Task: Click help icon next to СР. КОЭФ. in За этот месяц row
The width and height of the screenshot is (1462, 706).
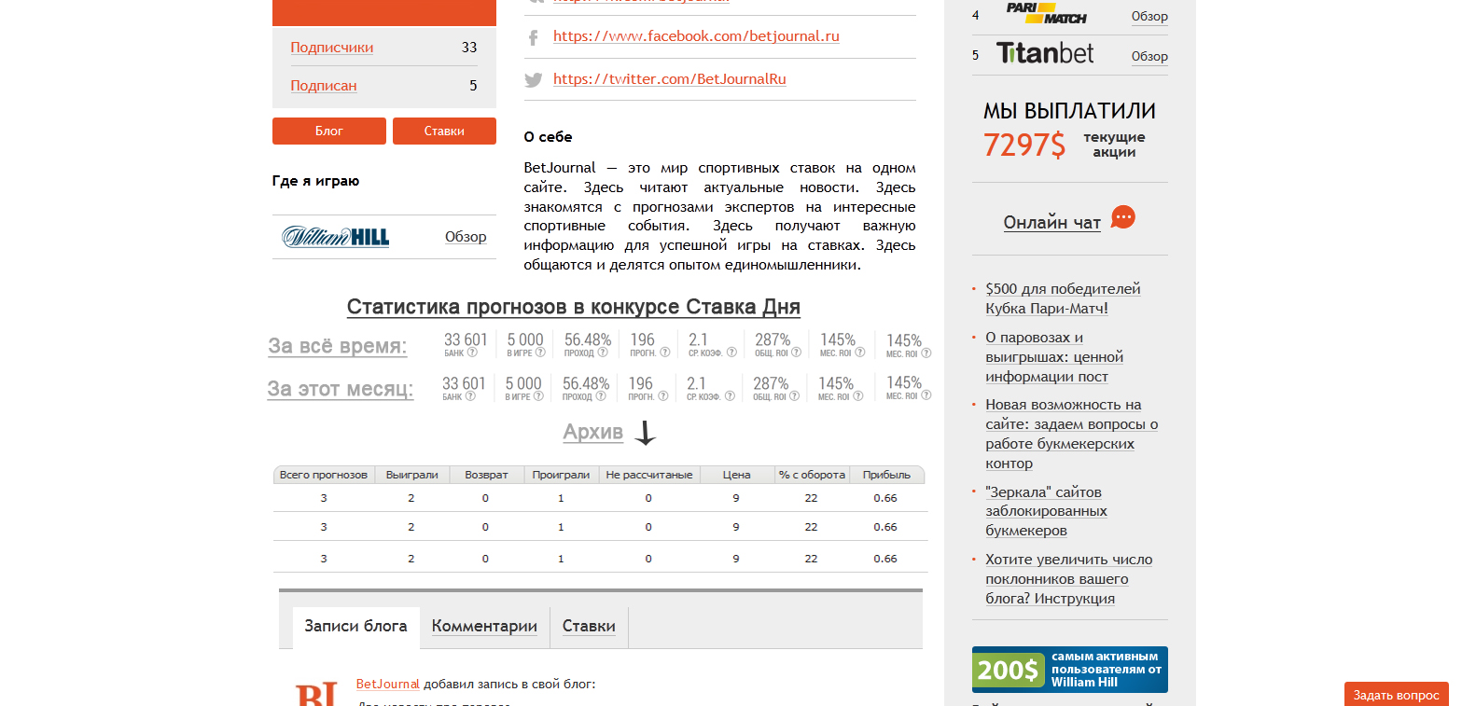Action: coord(728,395)
